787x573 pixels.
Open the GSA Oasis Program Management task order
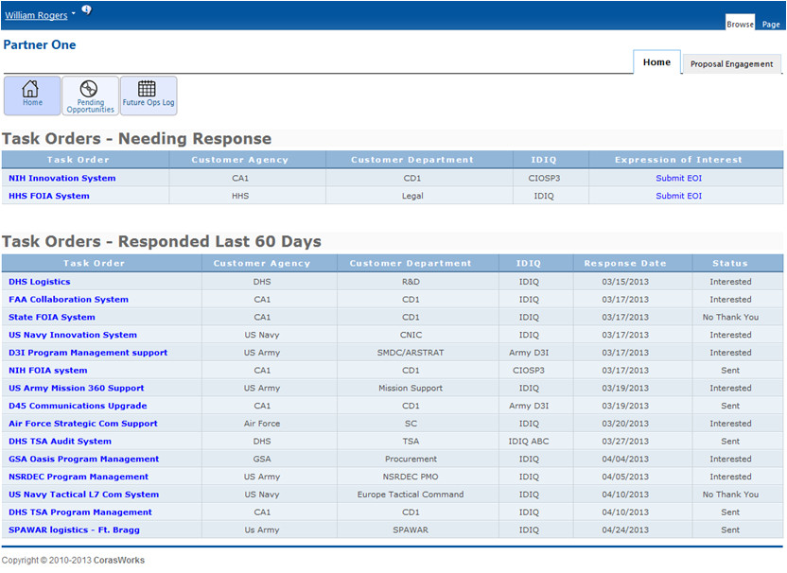coord(81,459)
